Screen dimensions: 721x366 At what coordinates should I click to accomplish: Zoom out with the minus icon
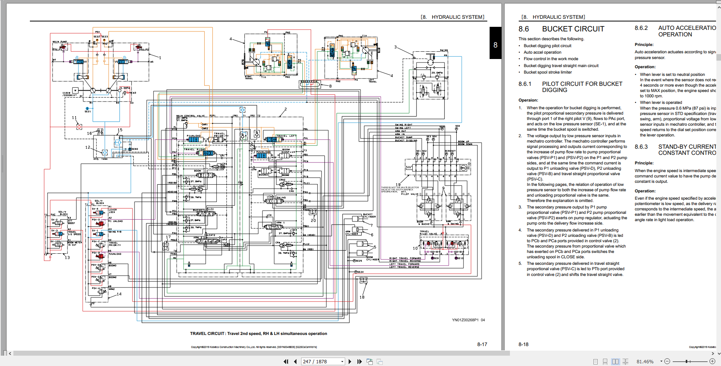tap(667, 361)
